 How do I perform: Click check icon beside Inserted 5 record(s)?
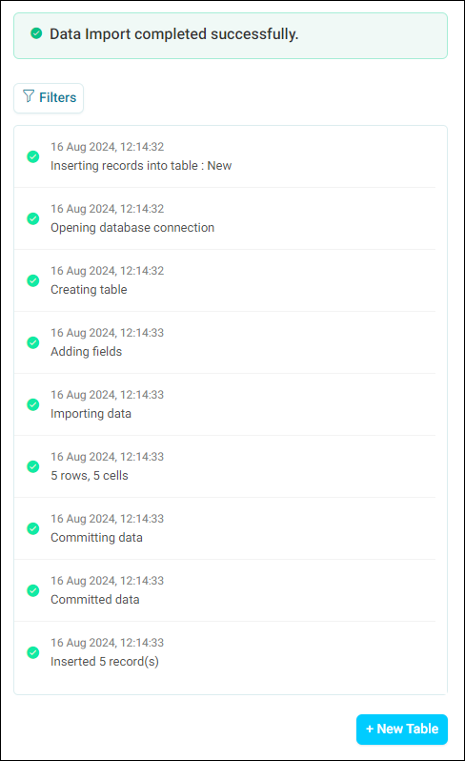pyautogui.click(x=33, y=652)
